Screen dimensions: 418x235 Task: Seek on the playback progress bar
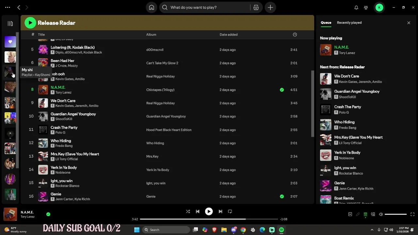click(209, 219)
